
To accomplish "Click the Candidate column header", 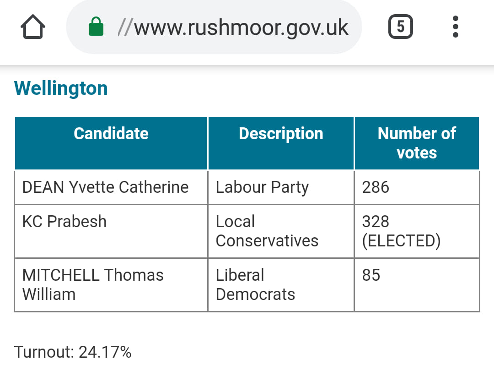I will pos(111,133).
